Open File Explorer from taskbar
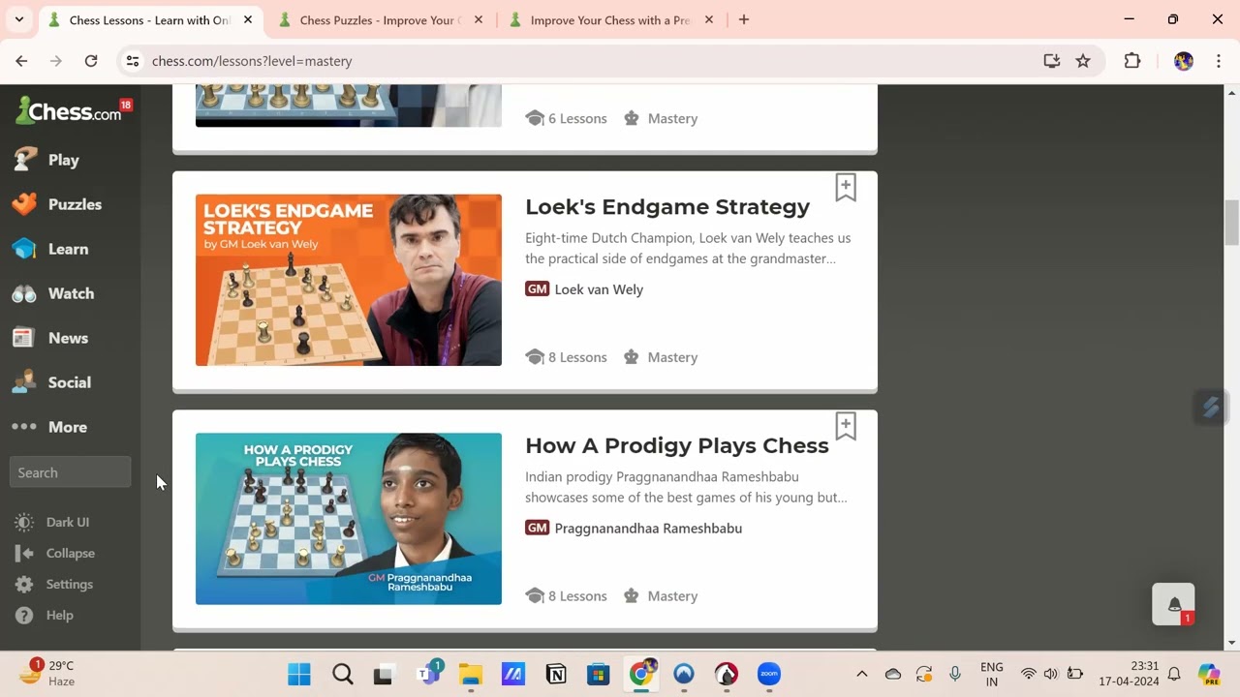Viewport: 1240px width, 697px height. [470, 674]
